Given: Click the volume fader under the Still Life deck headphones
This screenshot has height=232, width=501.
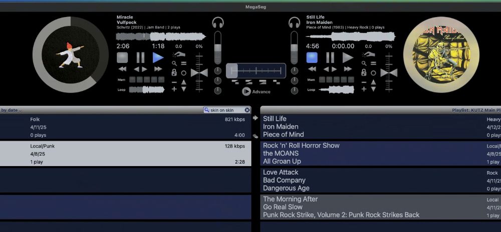Looking at the screenshot, I should click(294, 47).
